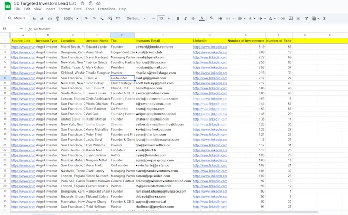Toggle strikethrough formatting
The image size is (348, 215).
(x=193, y=19)
